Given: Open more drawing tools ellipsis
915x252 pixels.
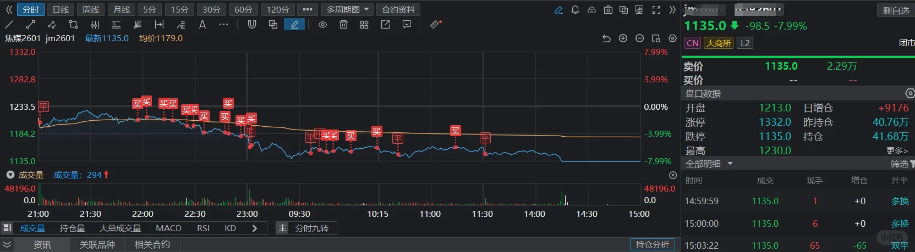Looking at the screenshot, I should point(223,25).
